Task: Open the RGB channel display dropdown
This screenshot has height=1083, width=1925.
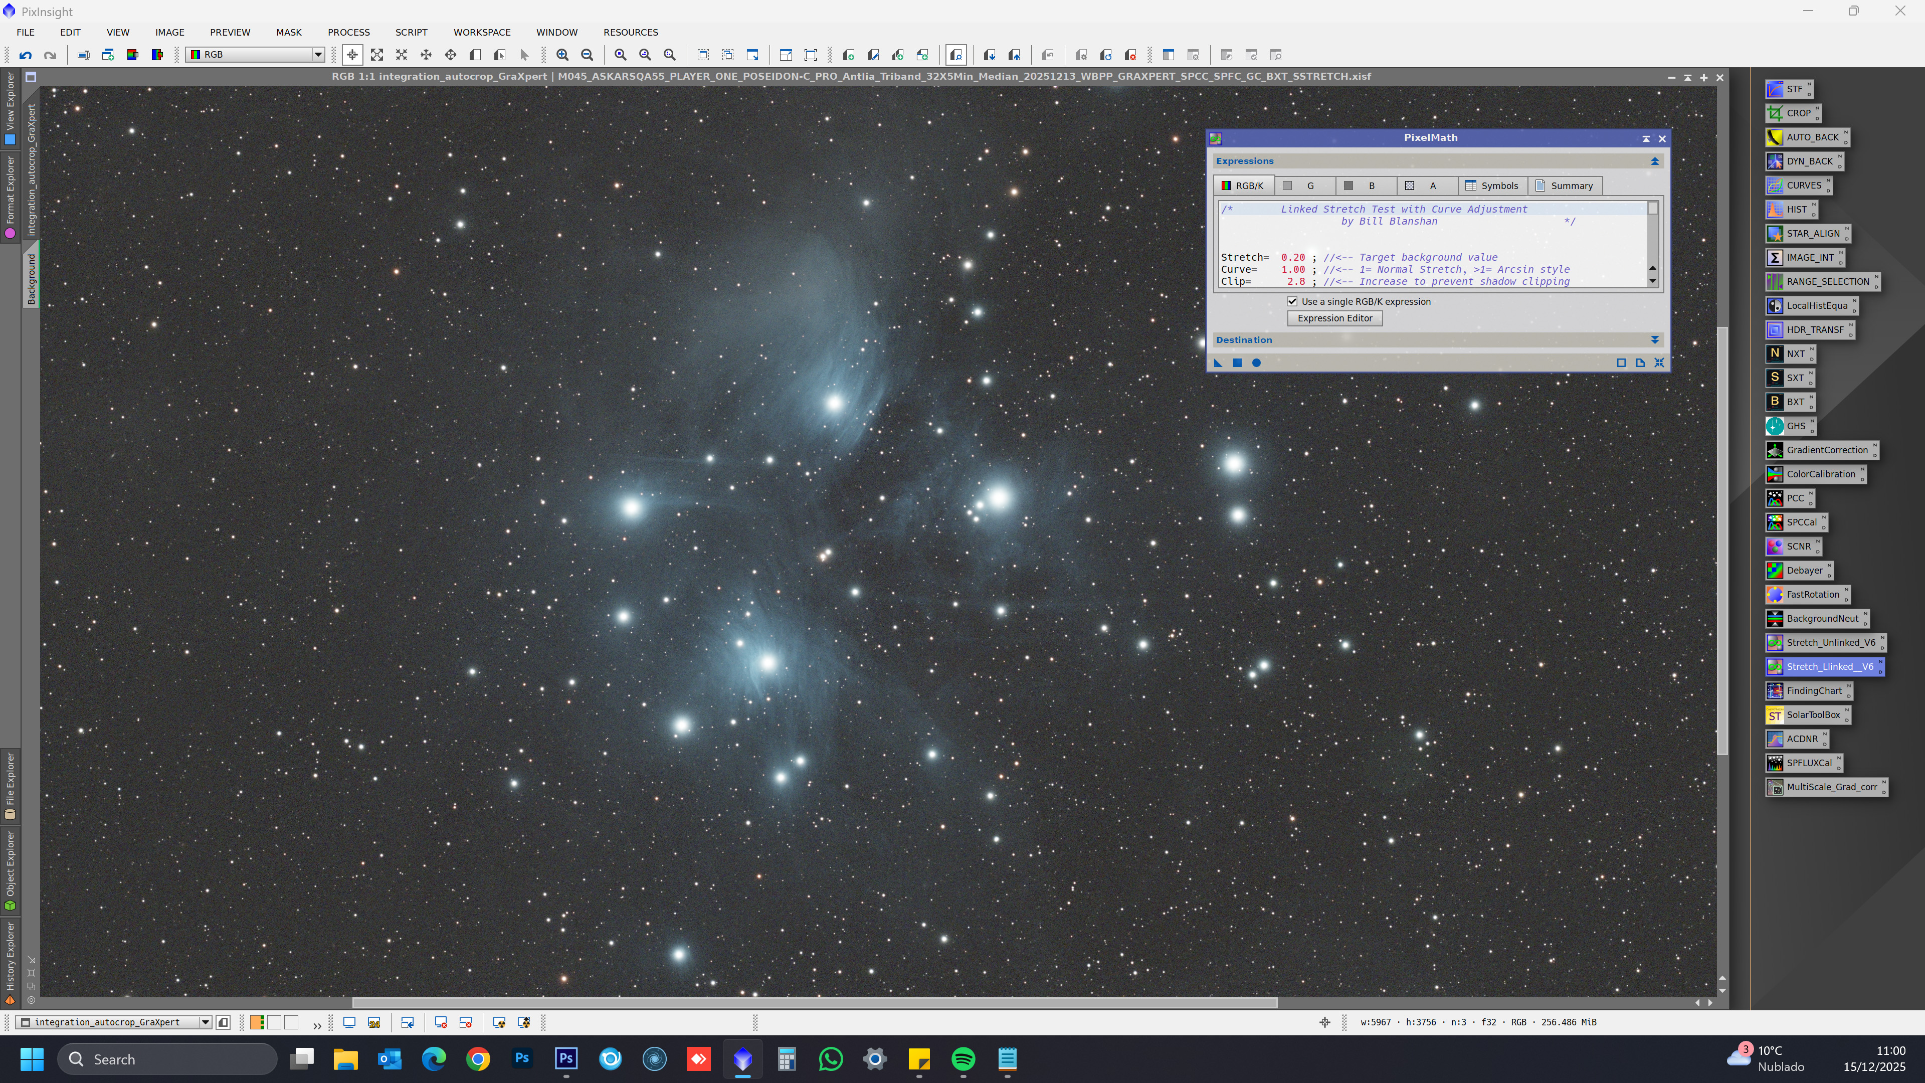Action: 318,55
